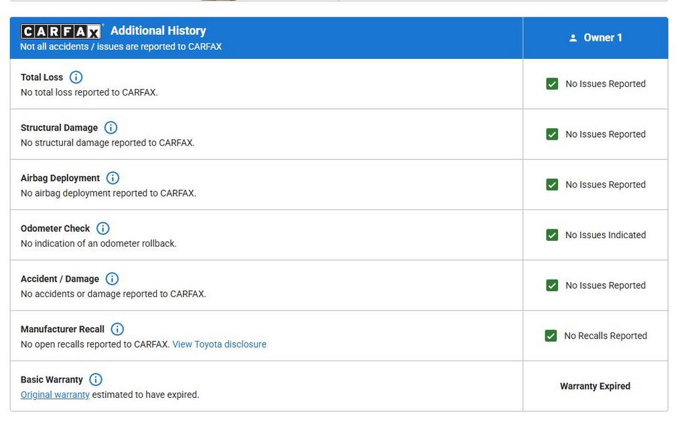Click the No Recalls Reported checkmark
Screen dimensions: 686x426
pyautogui.click(x=551, y=336)
